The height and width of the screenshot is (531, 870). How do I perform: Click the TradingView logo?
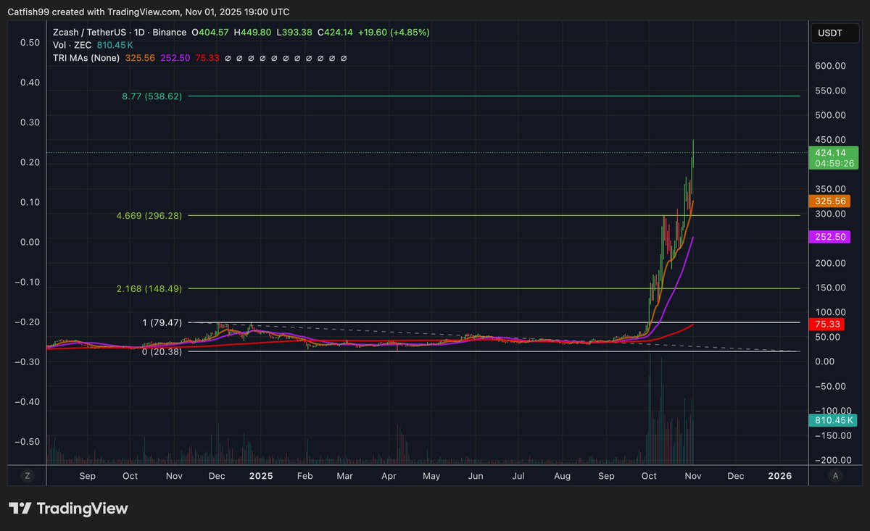pyautogui.click(x=68, y=509)
